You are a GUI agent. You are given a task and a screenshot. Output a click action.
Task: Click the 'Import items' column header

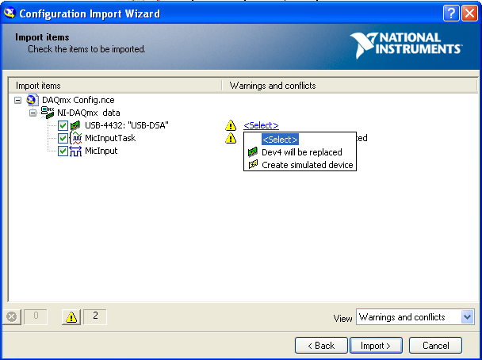(x=114, y=85)
